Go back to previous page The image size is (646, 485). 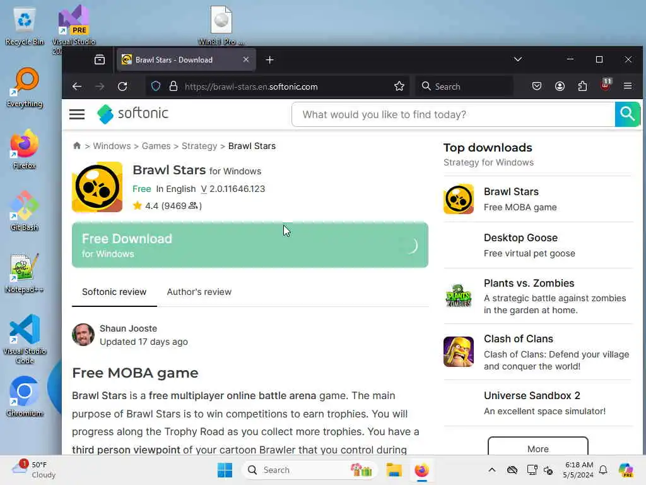click(77, 86)
